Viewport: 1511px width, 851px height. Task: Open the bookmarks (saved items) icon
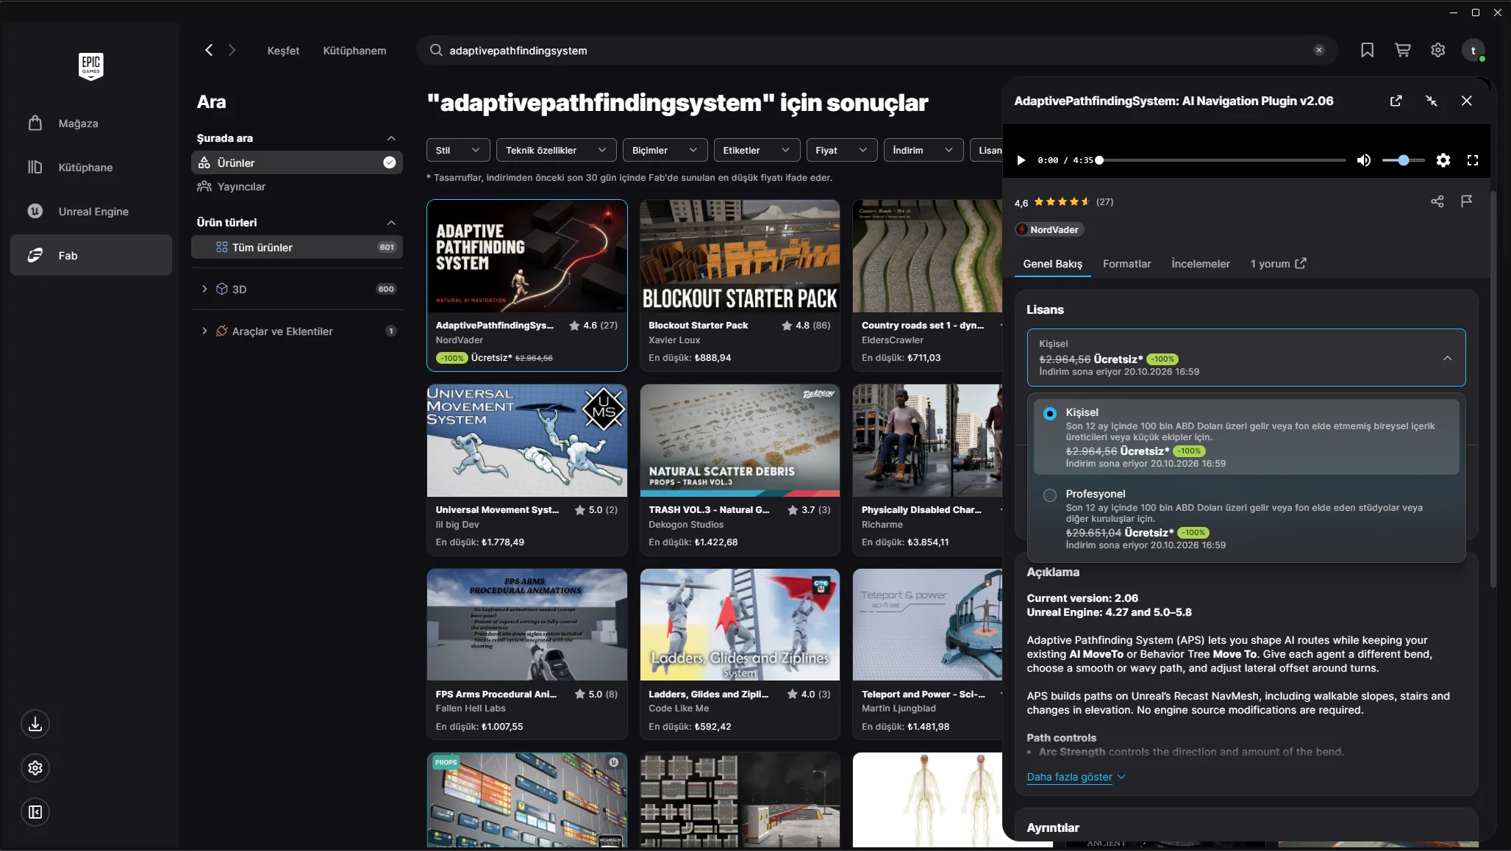click(x=1367, y=50)
